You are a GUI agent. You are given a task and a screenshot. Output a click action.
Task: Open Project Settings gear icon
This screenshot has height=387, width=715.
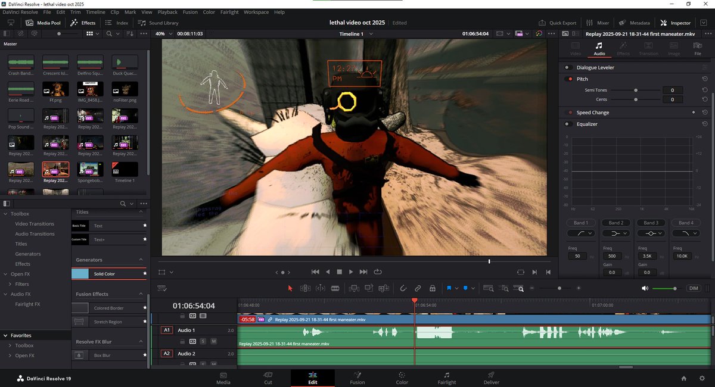click(x=701, y=378)
